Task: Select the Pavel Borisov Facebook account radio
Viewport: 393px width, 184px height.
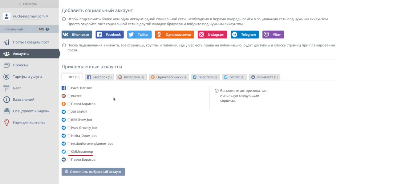Action: click(69, 88)
